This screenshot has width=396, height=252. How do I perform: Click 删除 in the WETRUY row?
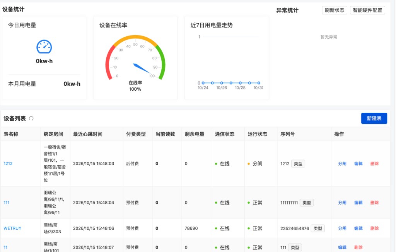coord(374,228)
